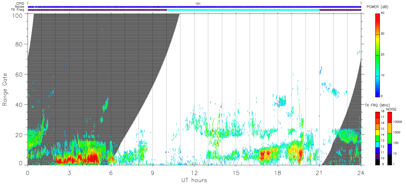Click the 24 tick label on UT hours axis

[x=361, y=173]
